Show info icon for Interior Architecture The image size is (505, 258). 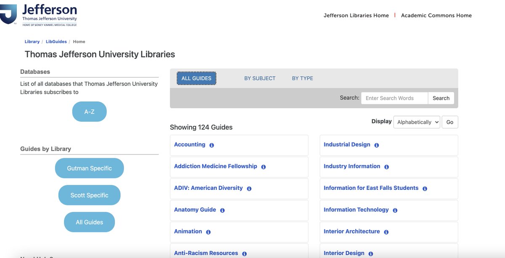(x=386, y=232)
